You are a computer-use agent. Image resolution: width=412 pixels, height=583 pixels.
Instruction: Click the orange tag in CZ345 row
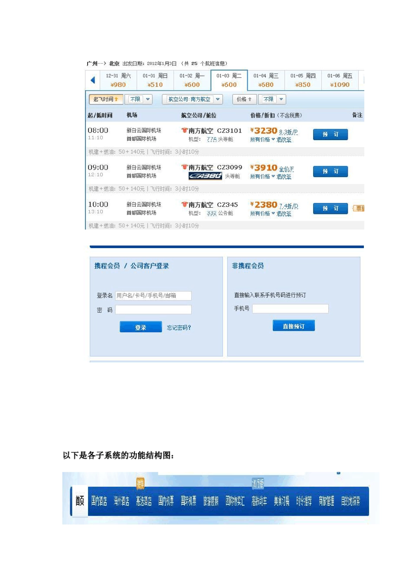(359, 209)
